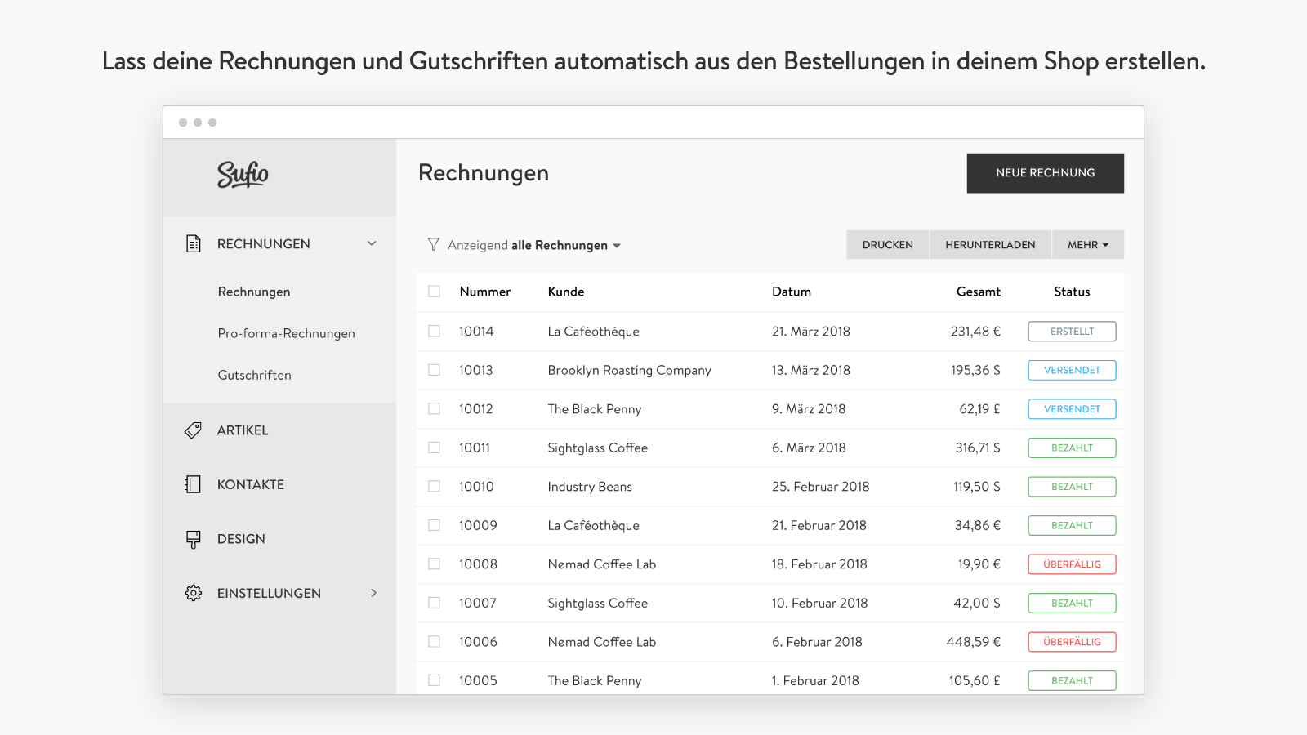The image size is (1307, 735).
Task: Open the Rechnungen submenu item
Action: point(254,292)
